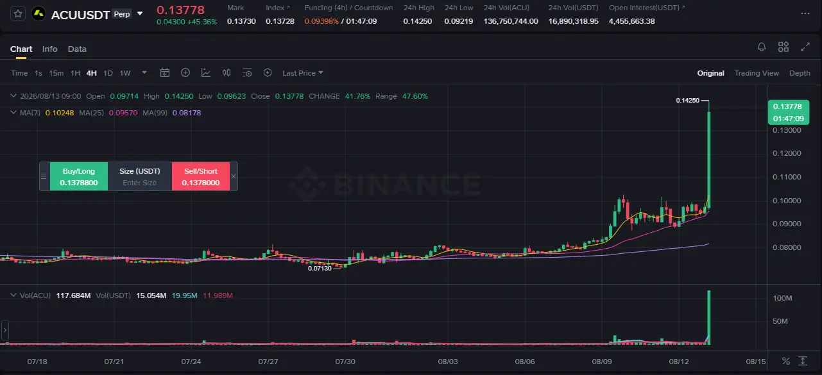Expand more time intervals dropdown
The image size is (822, 375).
(x=144, y=72)
